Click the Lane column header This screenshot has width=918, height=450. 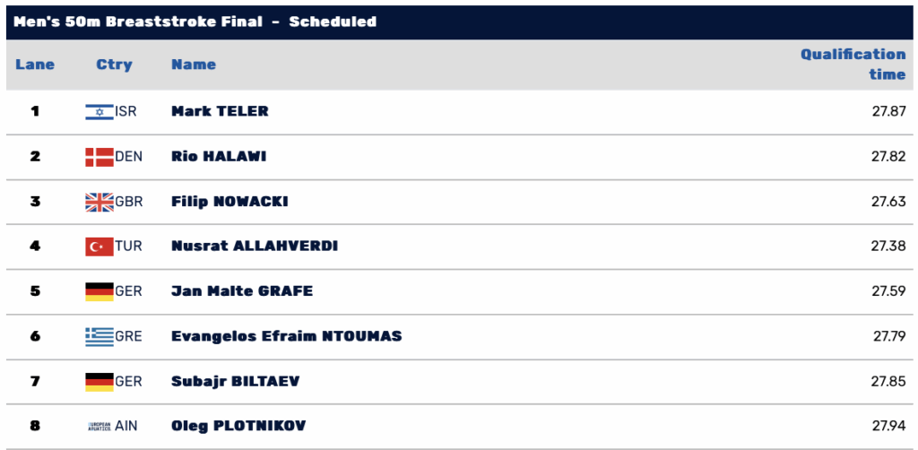coord(35,65)
